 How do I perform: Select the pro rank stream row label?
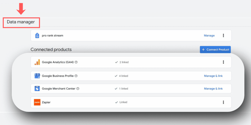(x=52, y=36)
